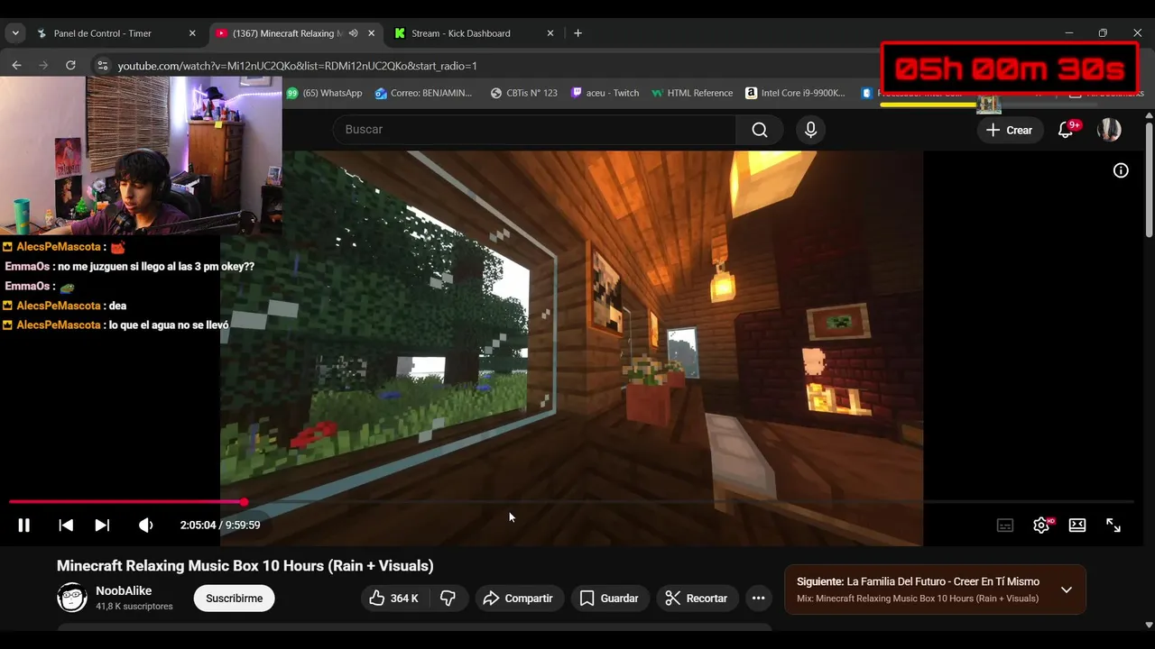This screenshot has width=1155, height=649.
Task: Like the video (364 K)
Action: click(x=395, y=599)
